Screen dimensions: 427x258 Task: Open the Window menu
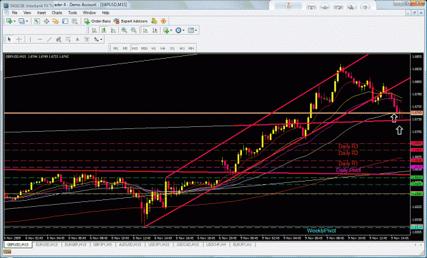[89, 13]
